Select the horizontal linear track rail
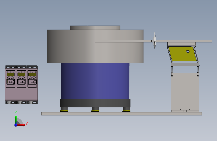 [x=153, y=41]
